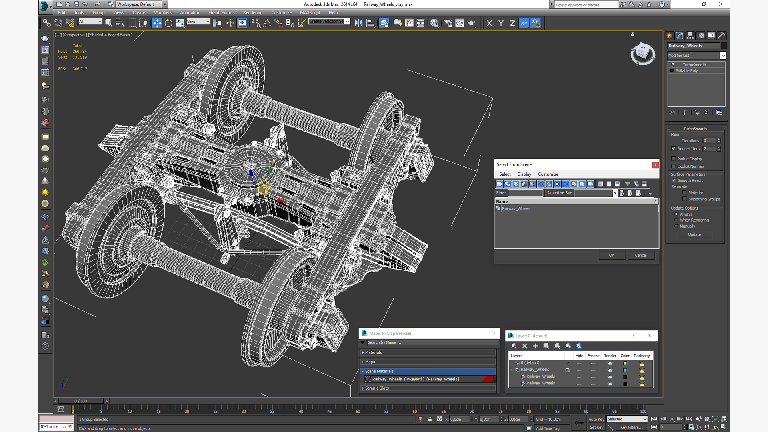The height and width of the screenshot is (432, 768).
Task: Open the selection filter All dropdown
Action: coord(90,22)
